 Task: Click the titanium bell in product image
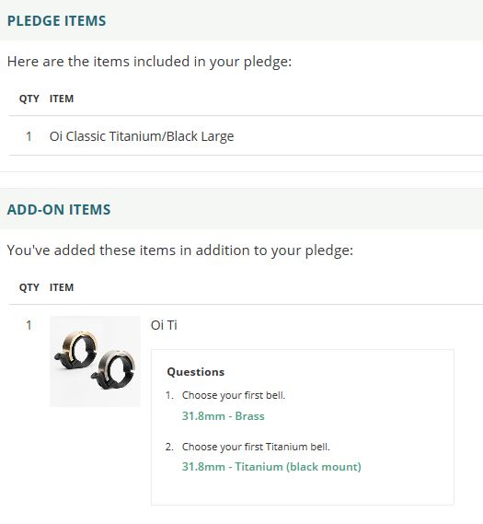114,369
